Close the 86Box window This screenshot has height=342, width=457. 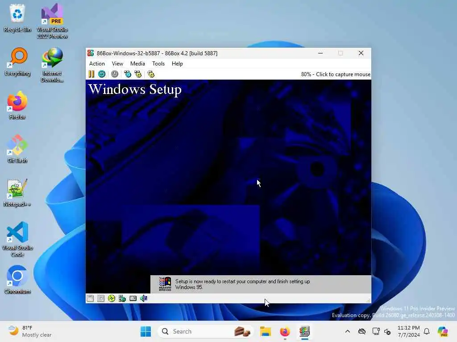(361, 53)
